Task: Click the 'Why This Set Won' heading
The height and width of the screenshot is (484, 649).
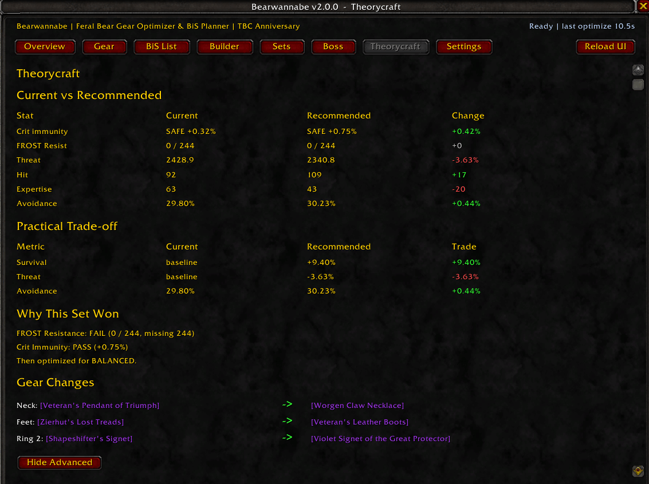Action: click(68, 314)
